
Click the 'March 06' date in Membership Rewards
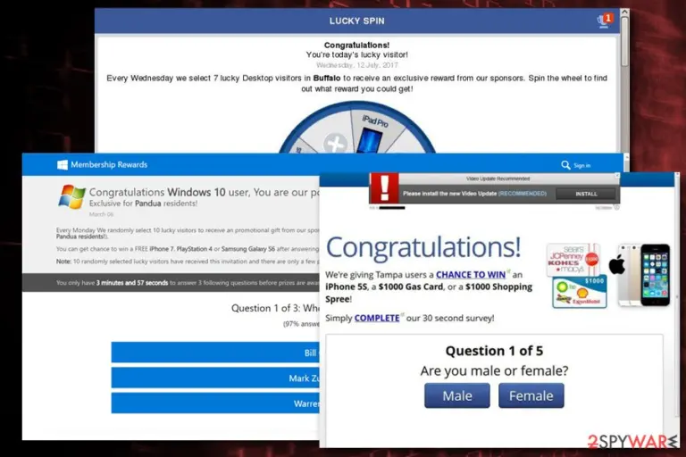[101, 214]
